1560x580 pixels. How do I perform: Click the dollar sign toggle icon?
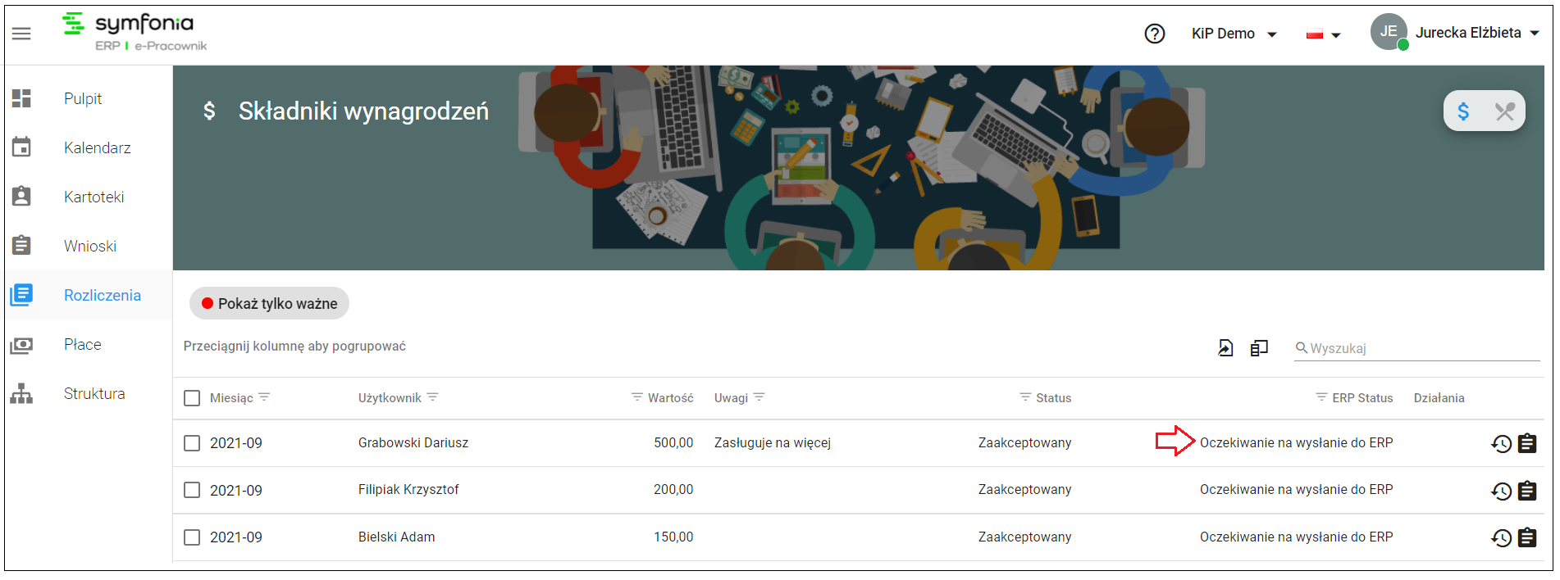[x=1463, y=111]
